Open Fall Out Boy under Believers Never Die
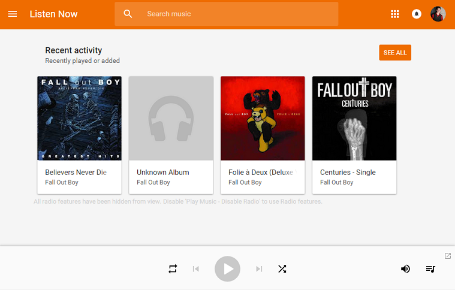 point(62,182)
